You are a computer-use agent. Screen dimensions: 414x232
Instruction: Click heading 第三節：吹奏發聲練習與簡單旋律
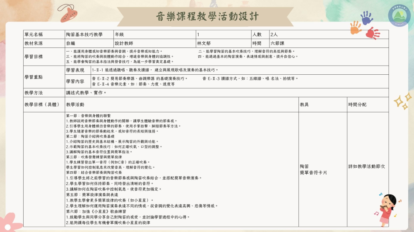coord(94,157)
